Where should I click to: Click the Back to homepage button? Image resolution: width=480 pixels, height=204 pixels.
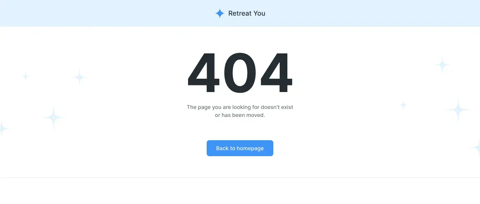pyautogui.click(x=240, y=148)
